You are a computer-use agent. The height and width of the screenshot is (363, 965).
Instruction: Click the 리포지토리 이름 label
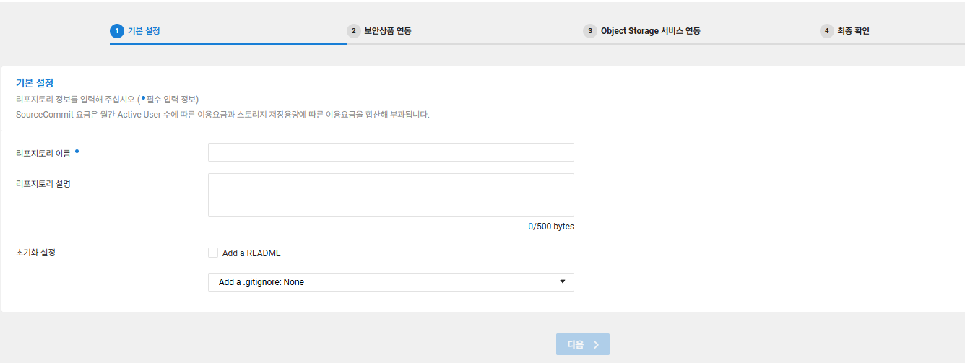coord(43,153)
